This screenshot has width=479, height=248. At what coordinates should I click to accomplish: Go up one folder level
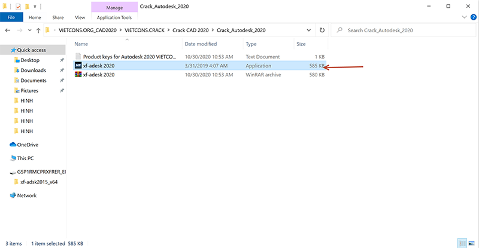tap(38, 30)
